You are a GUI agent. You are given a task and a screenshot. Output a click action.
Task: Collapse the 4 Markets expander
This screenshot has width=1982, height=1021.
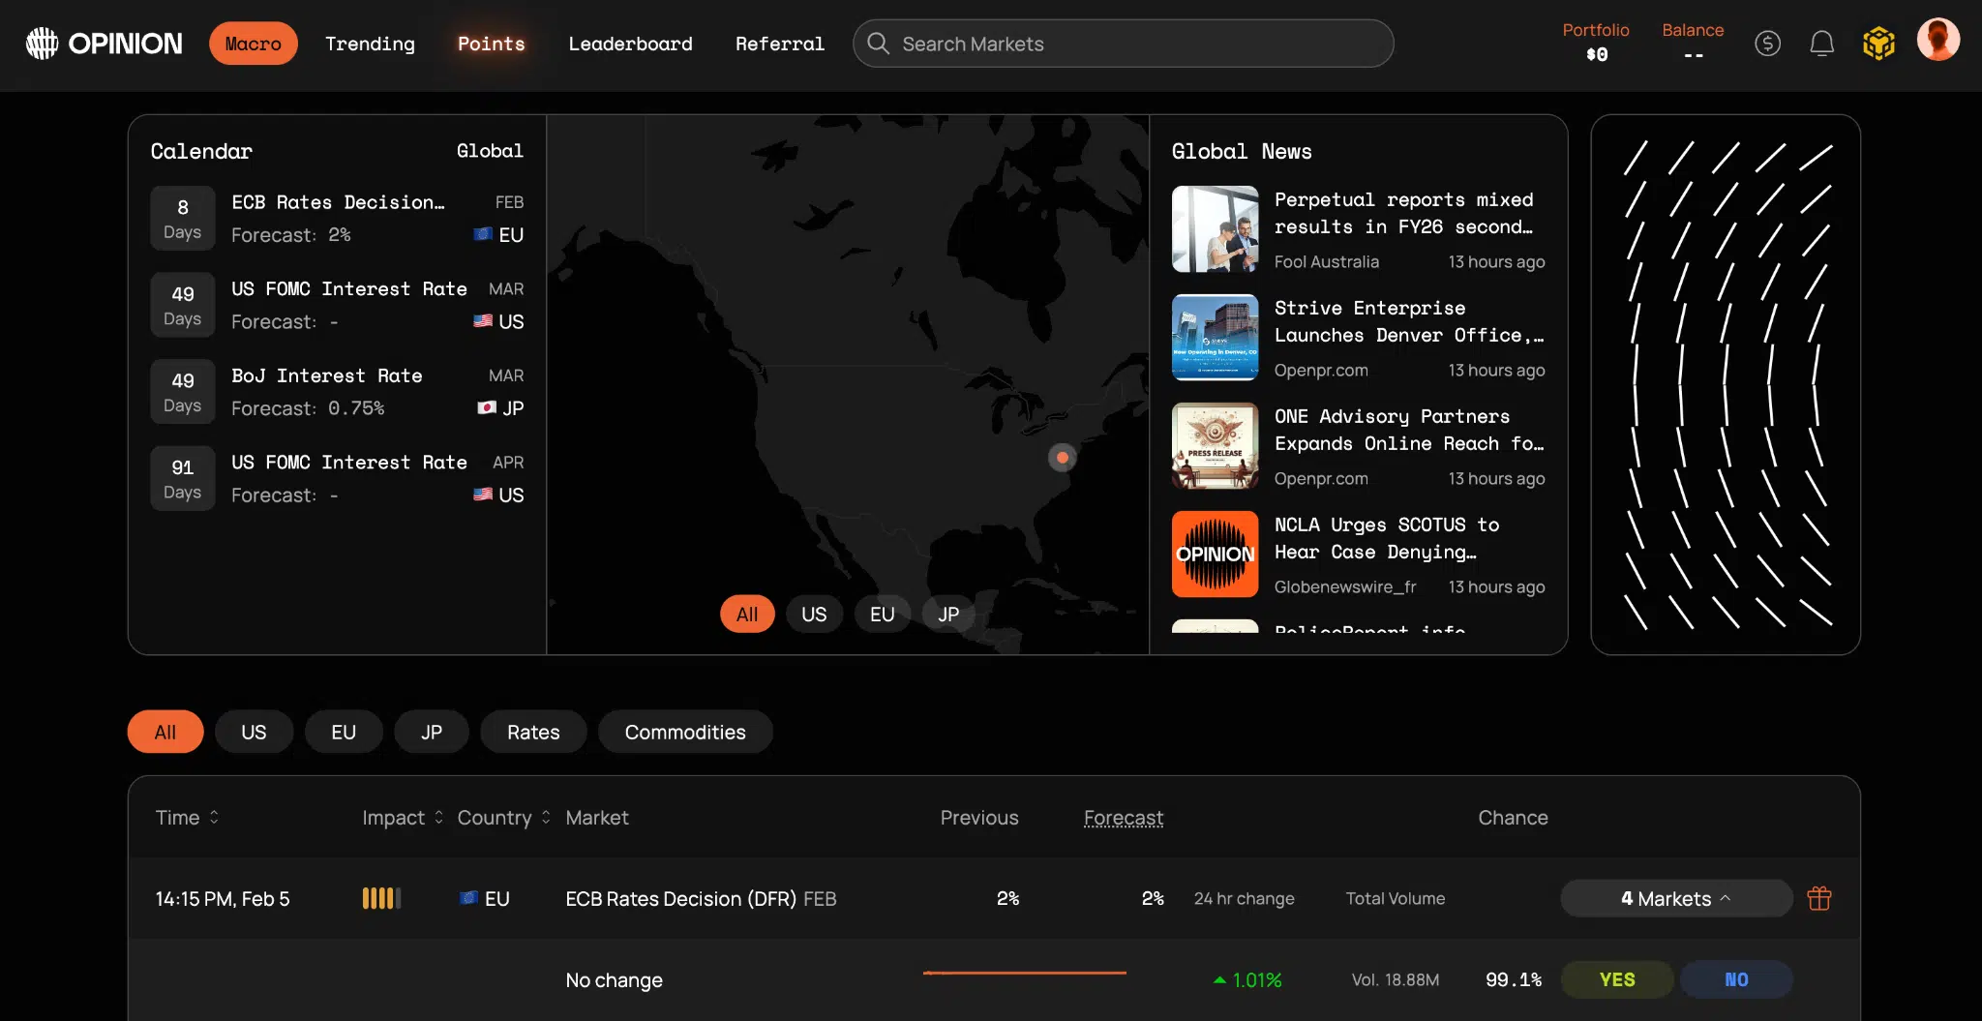[x=1675, y=899]
